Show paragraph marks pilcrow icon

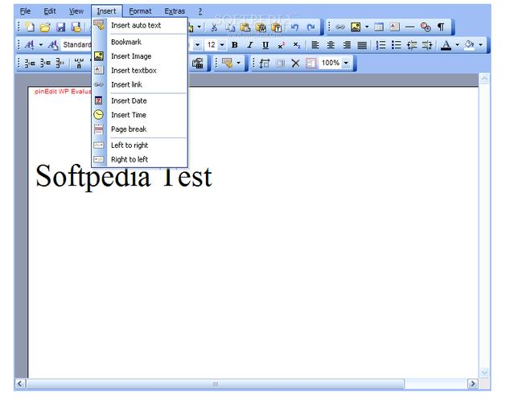click(x=441, y=27)
